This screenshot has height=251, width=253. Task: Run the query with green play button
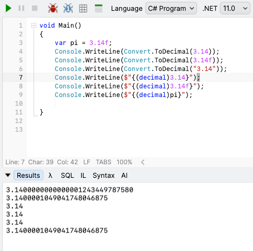(8, 8)
